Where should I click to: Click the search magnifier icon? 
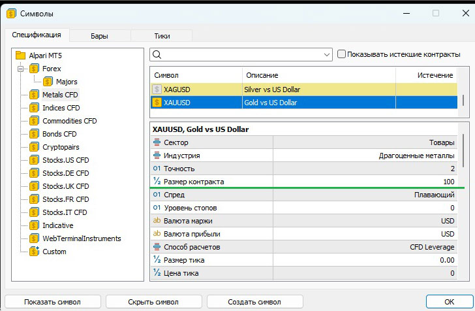tap(158, 55)
